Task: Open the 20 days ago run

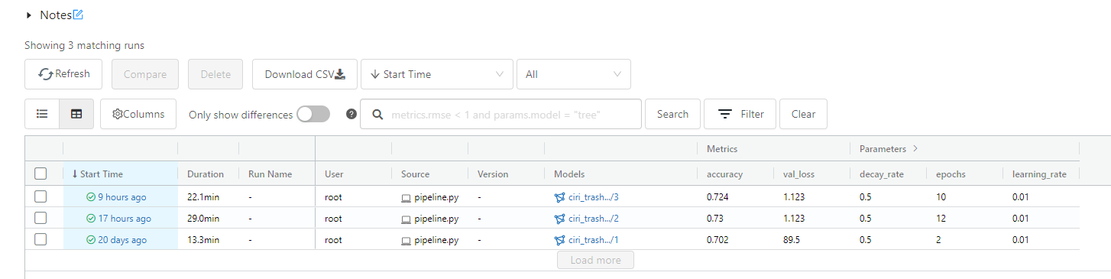Action: [122, 240]
